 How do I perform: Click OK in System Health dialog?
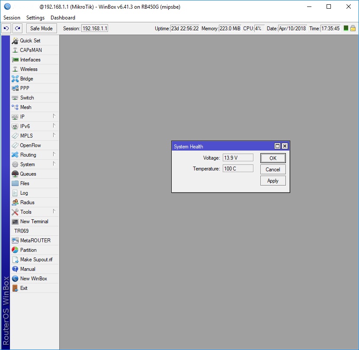[x=273, y=158]
